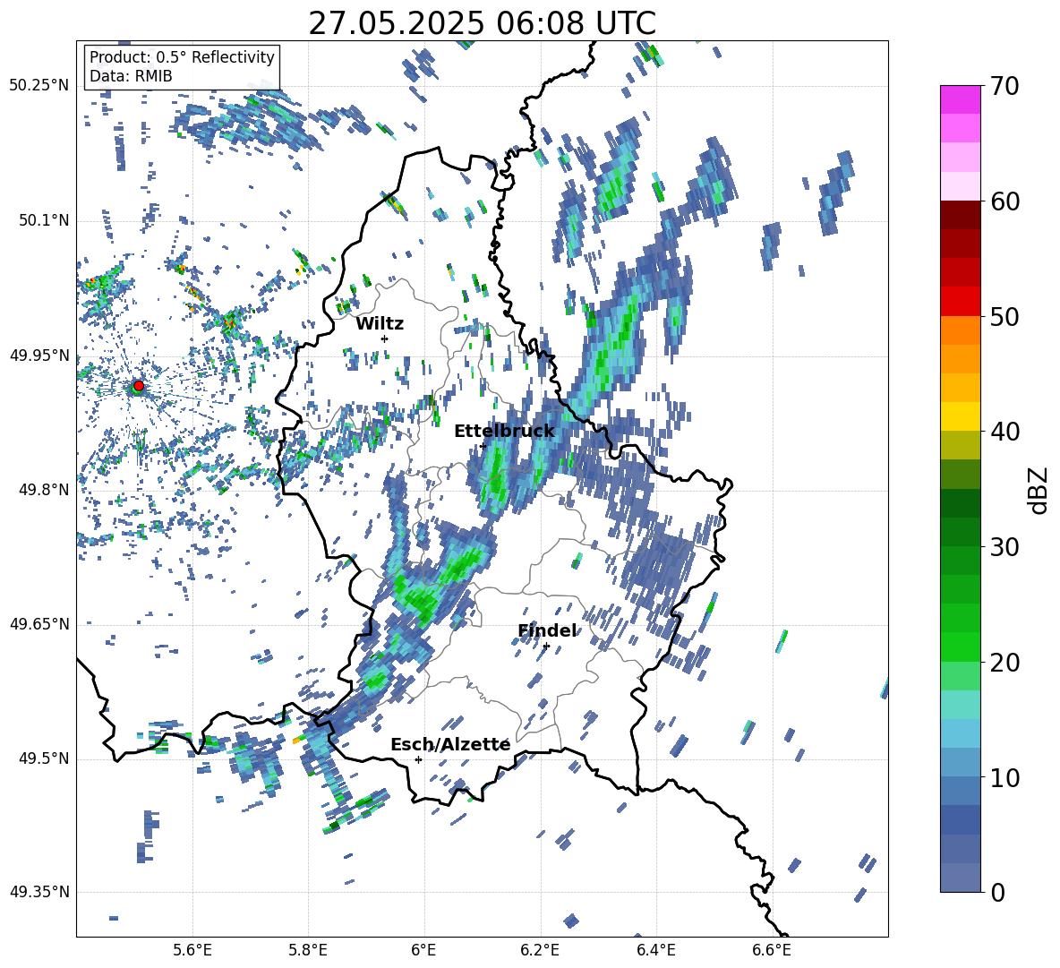Click the 60 dBZ colorbar tick label
The image size is (1060, 968).
[1005, 201]
